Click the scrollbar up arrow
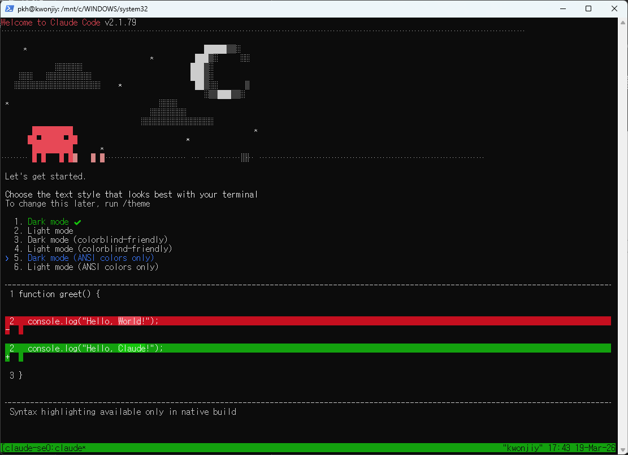 click(x=623, y=23)
